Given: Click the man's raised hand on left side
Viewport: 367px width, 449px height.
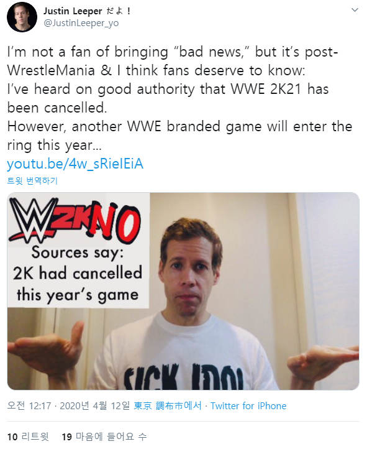Looking at the screenshot, I should [47, 351].
